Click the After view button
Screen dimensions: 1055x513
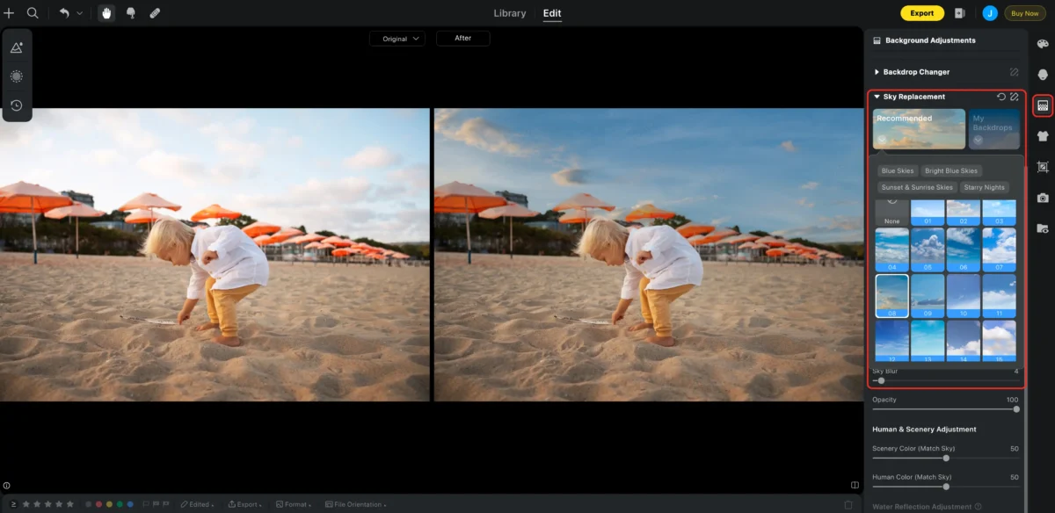pyautogui.click(x=463, y=39)
